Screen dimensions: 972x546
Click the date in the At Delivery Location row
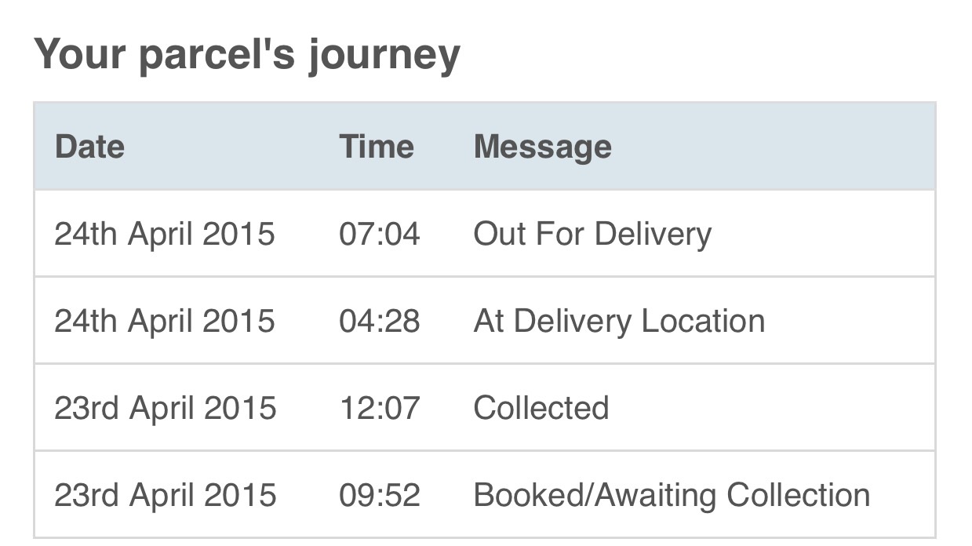[165, 321]
